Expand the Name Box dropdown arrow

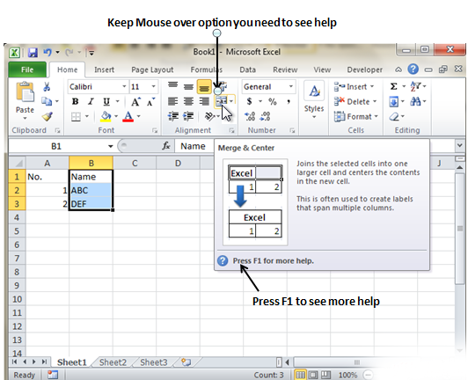(111, 146)
